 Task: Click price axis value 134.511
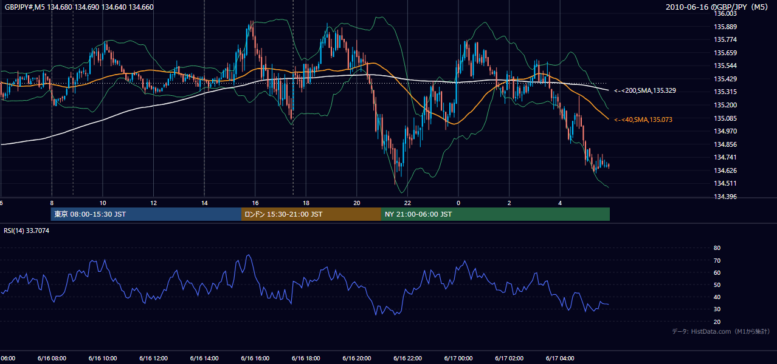pyautogui.click(x=725, y=183)
